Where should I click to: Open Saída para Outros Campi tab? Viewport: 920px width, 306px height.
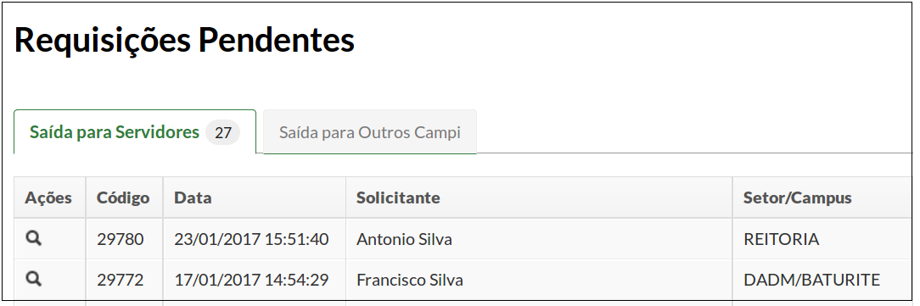(x=370, y=132)
